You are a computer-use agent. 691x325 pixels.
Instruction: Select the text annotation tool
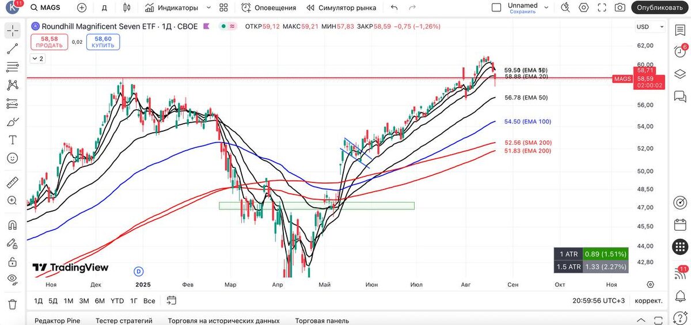[x=12, y=140]
